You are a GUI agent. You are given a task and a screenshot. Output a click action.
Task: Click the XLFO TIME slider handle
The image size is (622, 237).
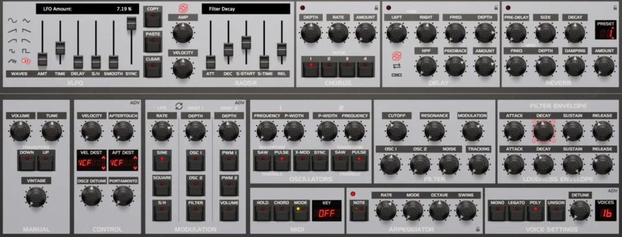pos(60,48)
